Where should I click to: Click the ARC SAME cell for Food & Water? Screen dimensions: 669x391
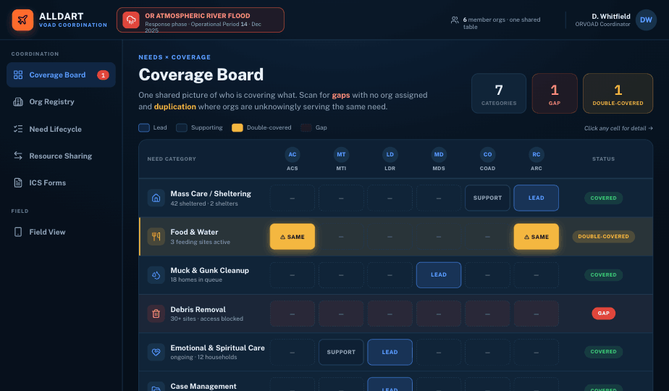[x=537, y=237]
